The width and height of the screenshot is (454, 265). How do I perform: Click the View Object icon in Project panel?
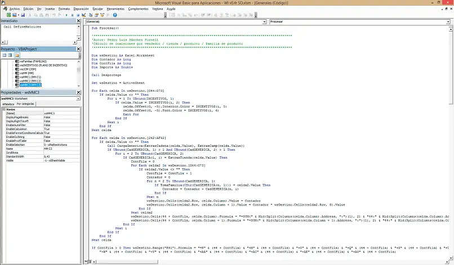click(x=10, y=55)
